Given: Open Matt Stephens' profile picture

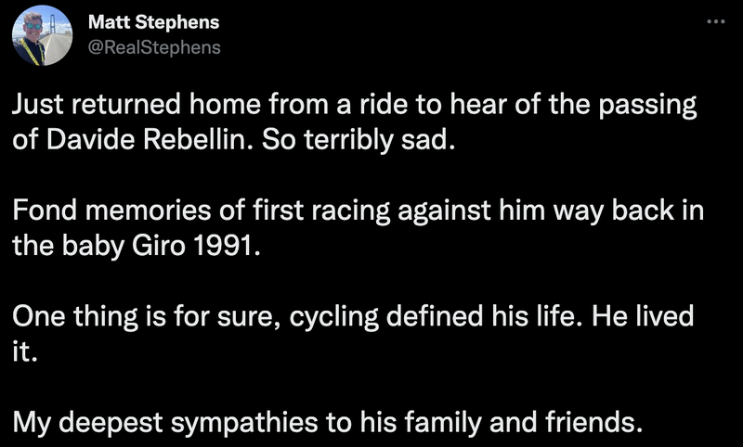Looking at the screenshot, I should [42, 35].
